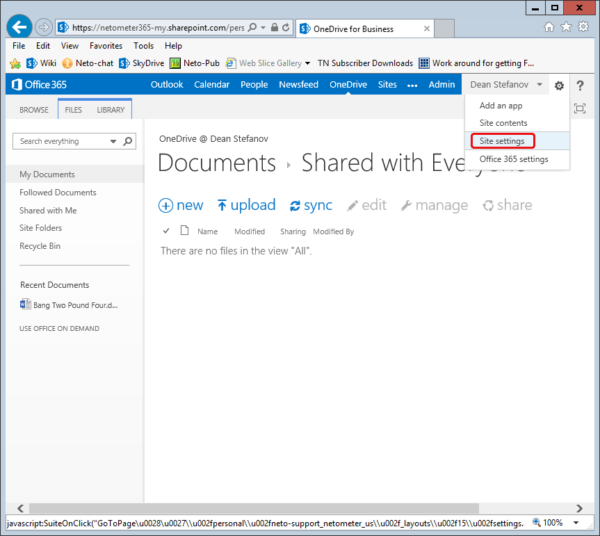Open the SkyDrive favorites bookmark
This screenshot has width=600, height=536.
[x=142, y=63]
